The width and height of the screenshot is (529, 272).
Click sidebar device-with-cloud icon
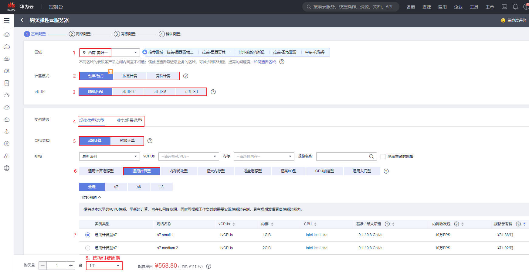coord(7,83)
